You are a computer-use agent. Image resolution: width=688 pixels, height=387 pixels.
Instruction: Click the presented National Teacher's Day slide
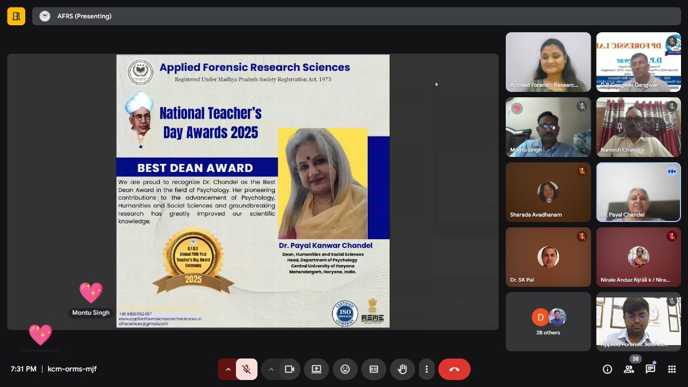(x=253, y=191)
